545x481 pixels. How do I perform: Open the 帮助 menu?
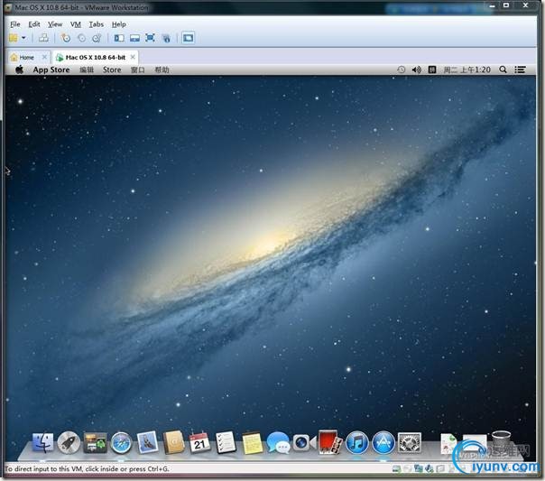coord(162,69)
